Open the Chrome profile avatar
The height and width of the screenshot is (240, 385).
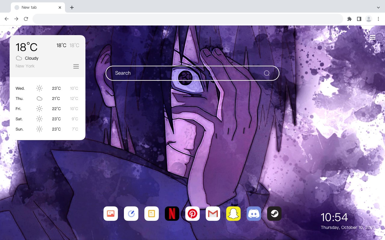[x=369, y=19]
